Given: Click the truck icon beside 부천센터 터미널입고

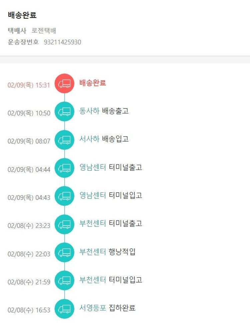Looking at the screenshot, I should [x=65, y=281].
